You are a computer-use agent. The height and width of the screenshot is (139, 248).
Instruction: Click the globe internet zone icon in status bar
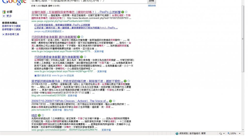(177, 134)
